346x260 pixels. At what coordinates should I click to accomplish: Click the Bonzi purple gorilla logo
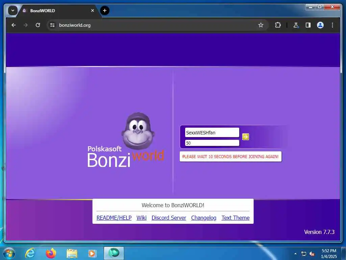(138, 131)
